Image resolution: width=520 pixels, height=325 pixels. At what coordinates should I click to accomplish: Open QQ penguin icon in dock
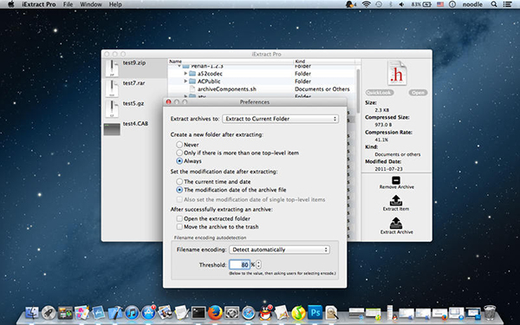point(265,313)
